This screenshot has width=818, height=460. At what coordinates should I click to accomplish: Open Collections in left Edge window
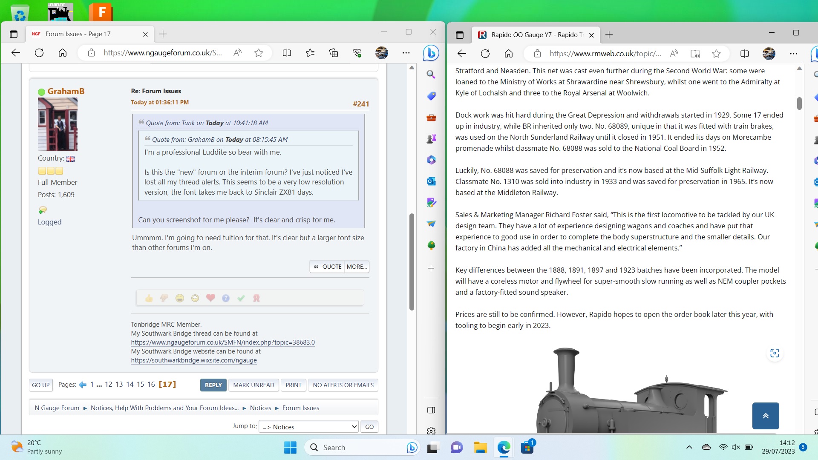pyautogui.click(x=334, y=53)
